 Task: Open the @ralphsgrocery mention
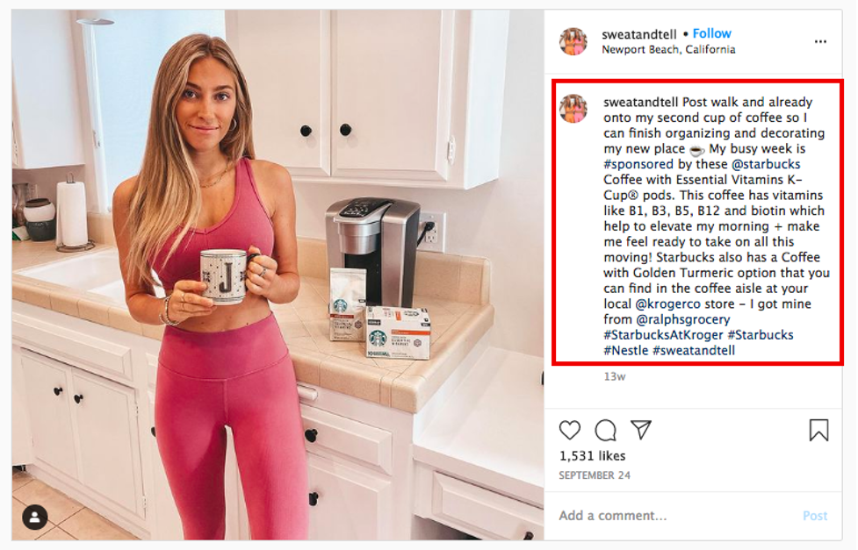pyautogui.click(x=683, y=320)
